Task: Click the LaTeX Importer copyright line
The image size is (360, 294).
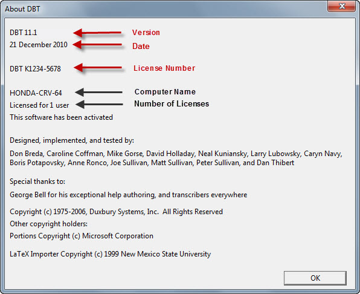Action: click(110, 254)
